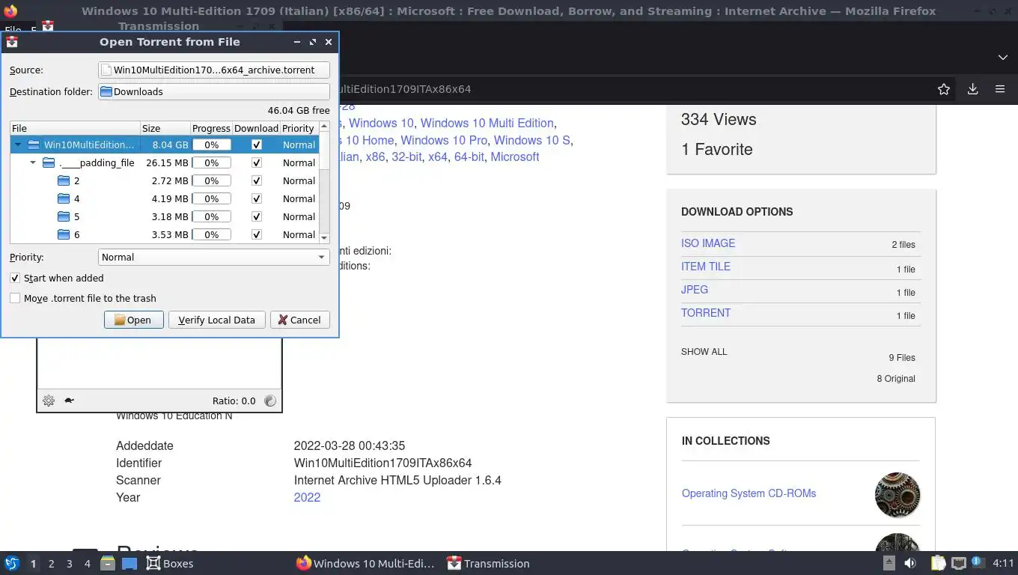Click Verify Local Data button
The image size is (1018, 575).
pos(216,320)
